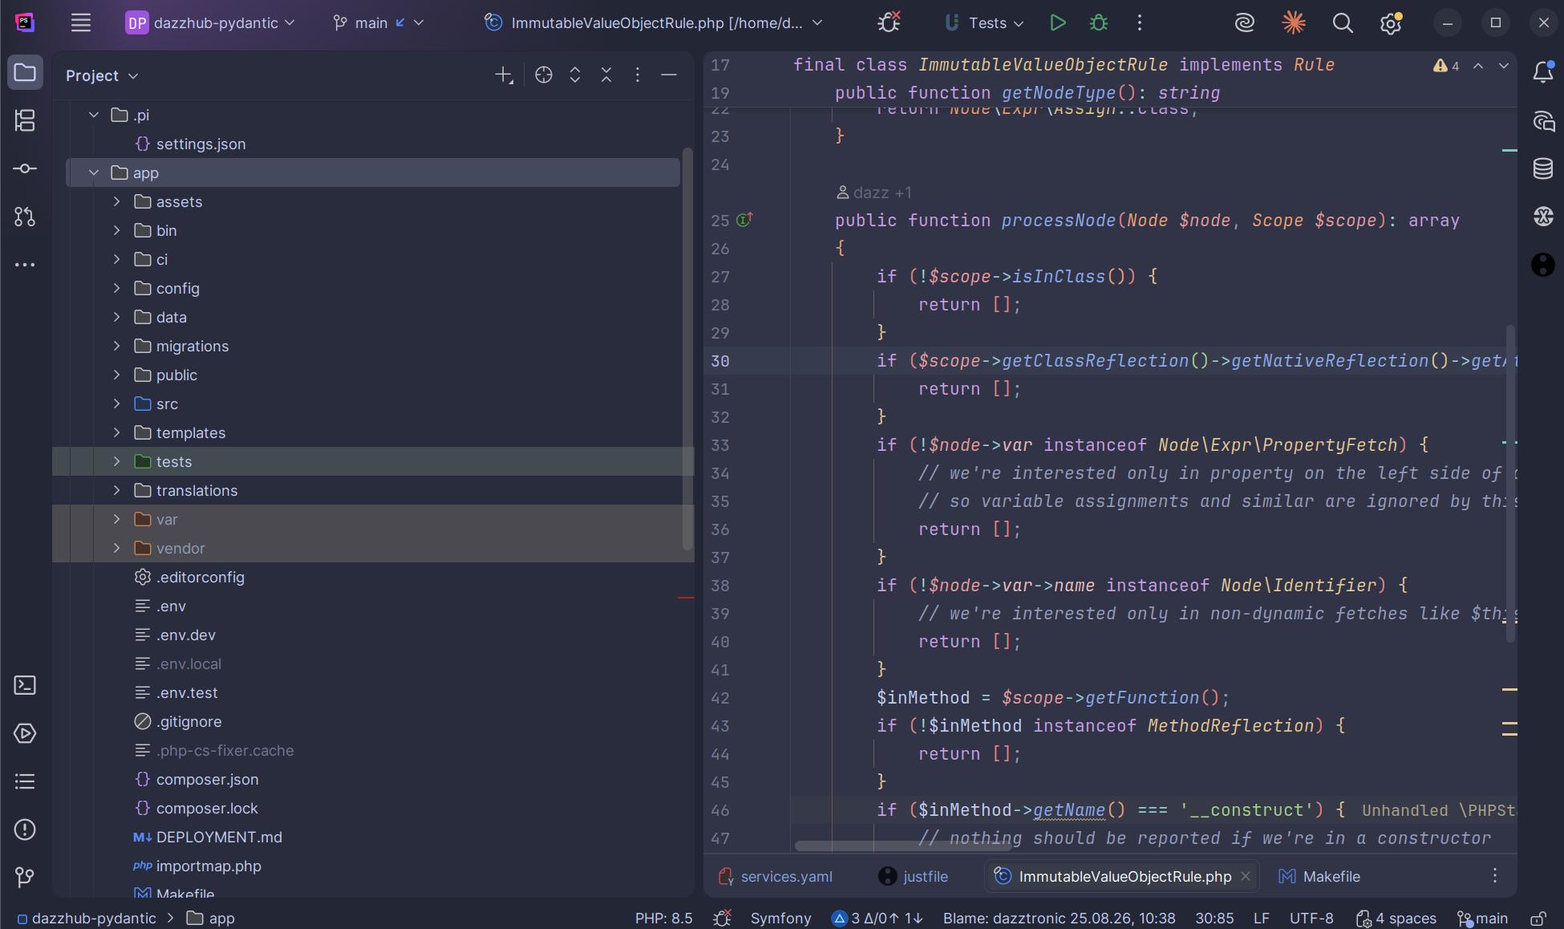Open the Project view selector dropdown
Viewport: 1564px width, 929px height.
coord(102,75)
